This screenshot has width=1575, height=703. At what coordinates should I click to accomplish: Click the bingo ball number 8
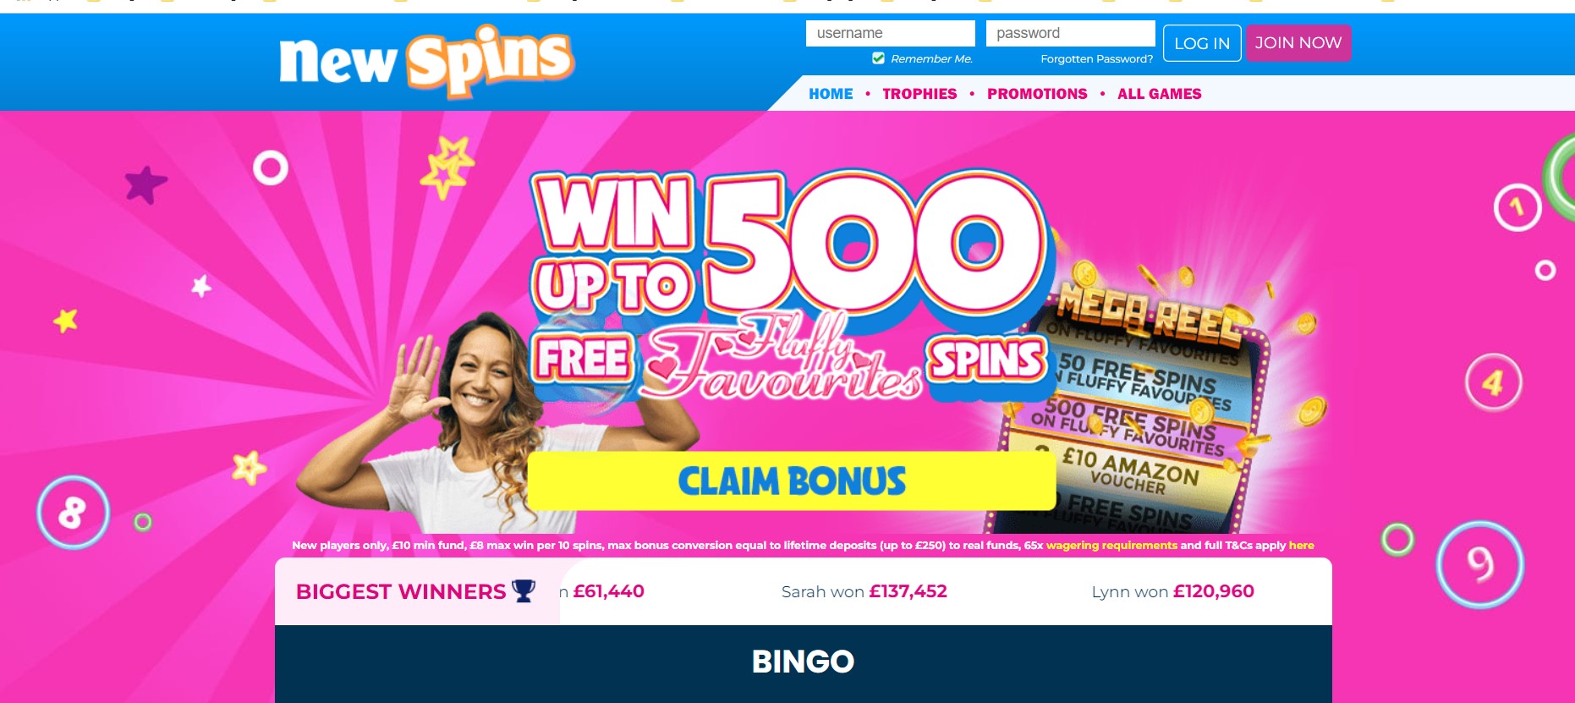point(74,513)
